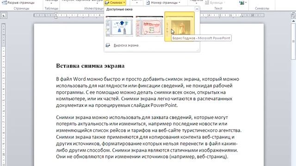The width and height of the screenshot is (296, 166).
Task: Click in paragraph starting 'В файл Word'
Action: (x=148, y=92)
